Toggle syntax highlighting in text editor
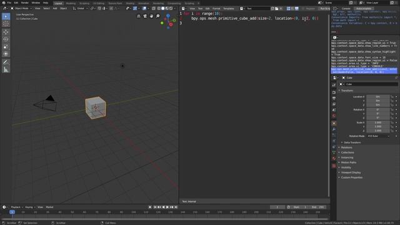Image resolution: width=400 pixels, height=225 pixels. (297, 8)
